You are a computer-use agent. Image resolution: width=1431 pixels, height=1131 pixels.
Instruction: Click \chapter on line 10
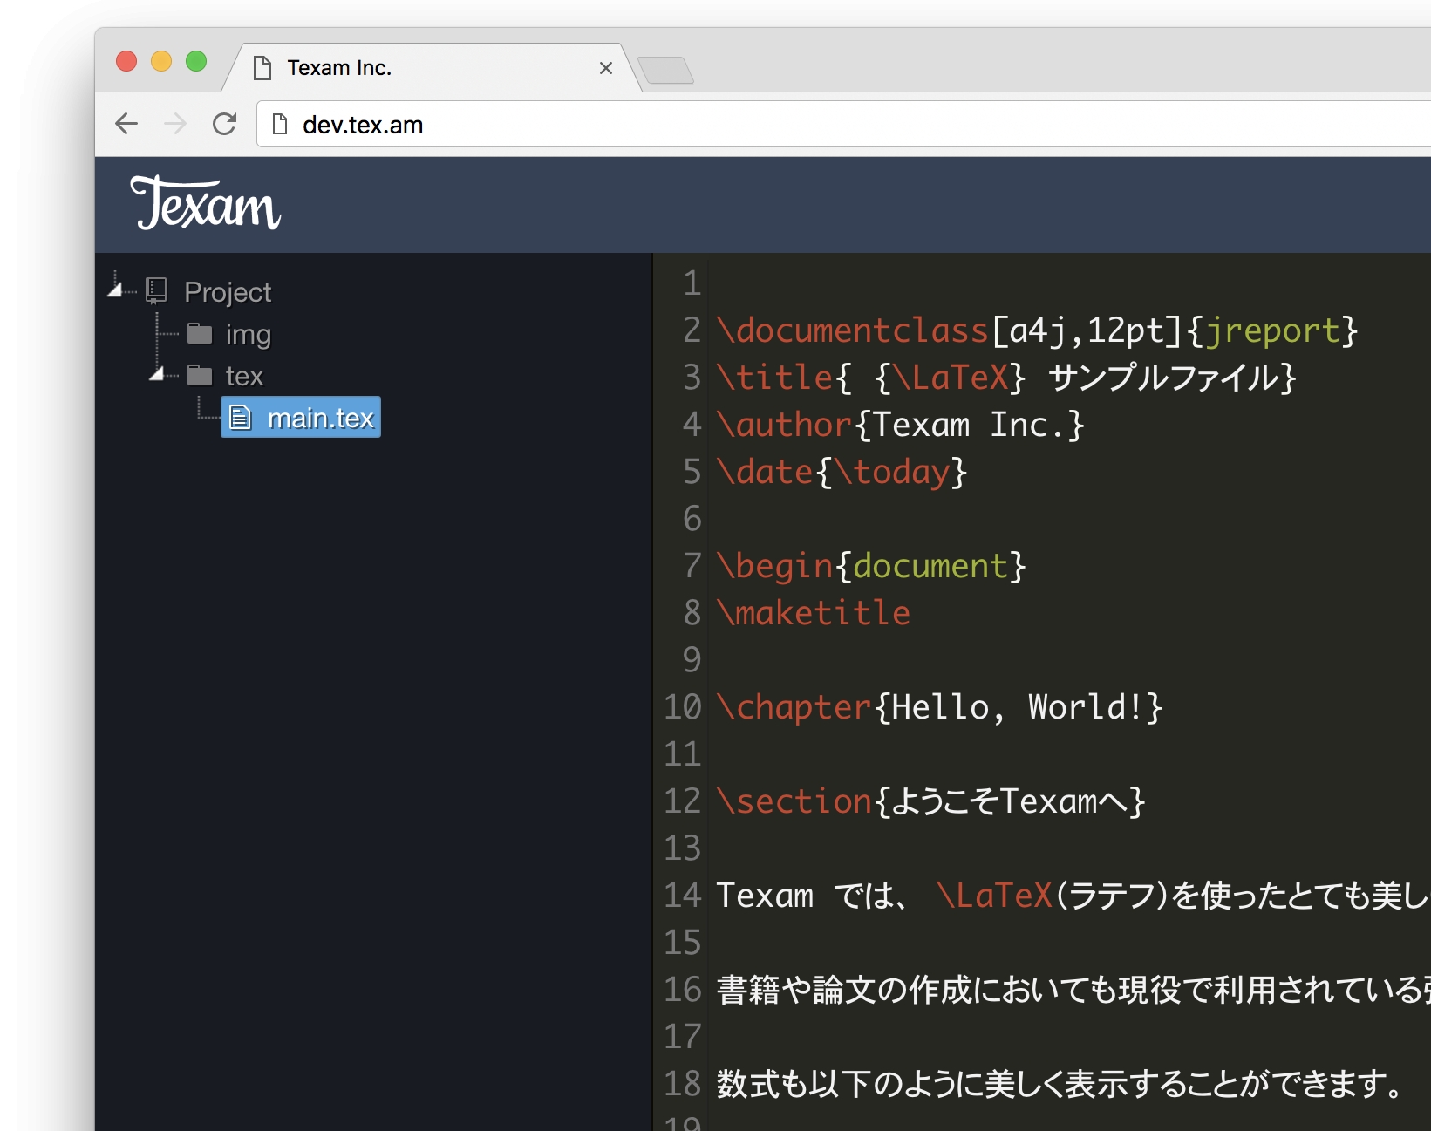tap(794, 707)
